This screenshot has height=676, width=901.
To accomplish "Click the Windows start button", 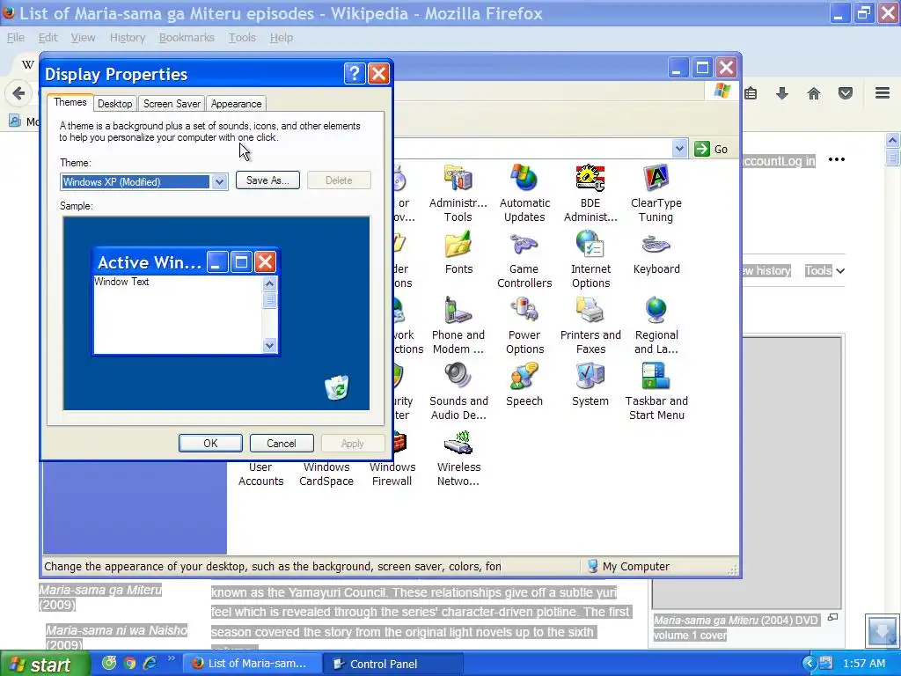I will click(44, 664).
